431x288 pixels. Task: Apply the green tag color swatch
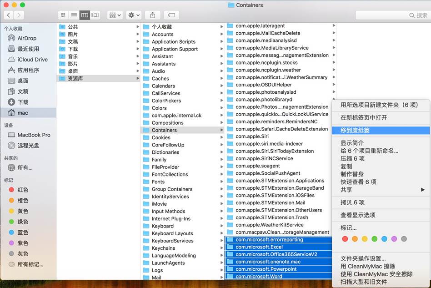coord(375,238)
